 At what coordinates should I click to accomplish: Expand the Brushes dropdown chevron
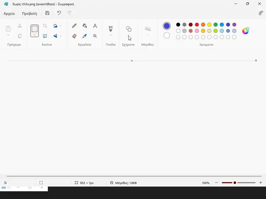pyautogui.click(x=111, y=35)
